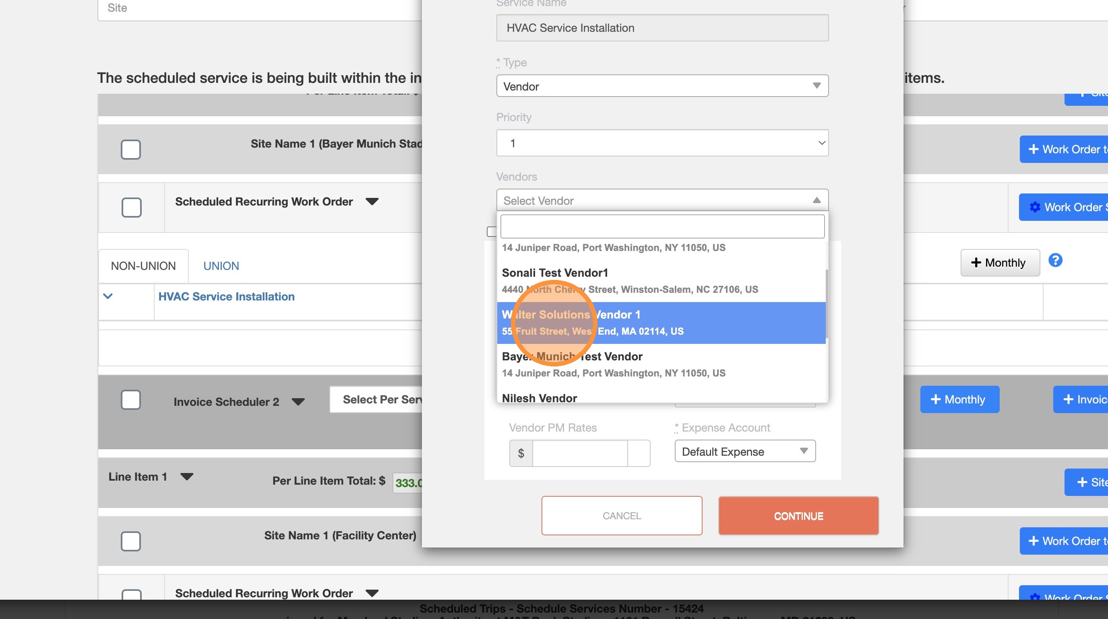Click the plus icon on gray Monthly button
Screen dimensions: 1108x619
(x=976, y=263)
